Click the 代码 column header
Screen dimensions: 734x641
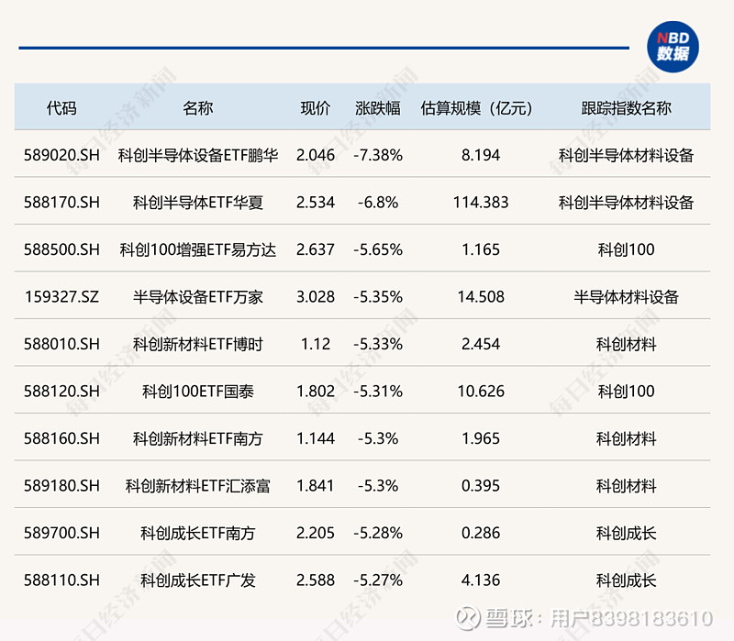[x=61, y=108]
